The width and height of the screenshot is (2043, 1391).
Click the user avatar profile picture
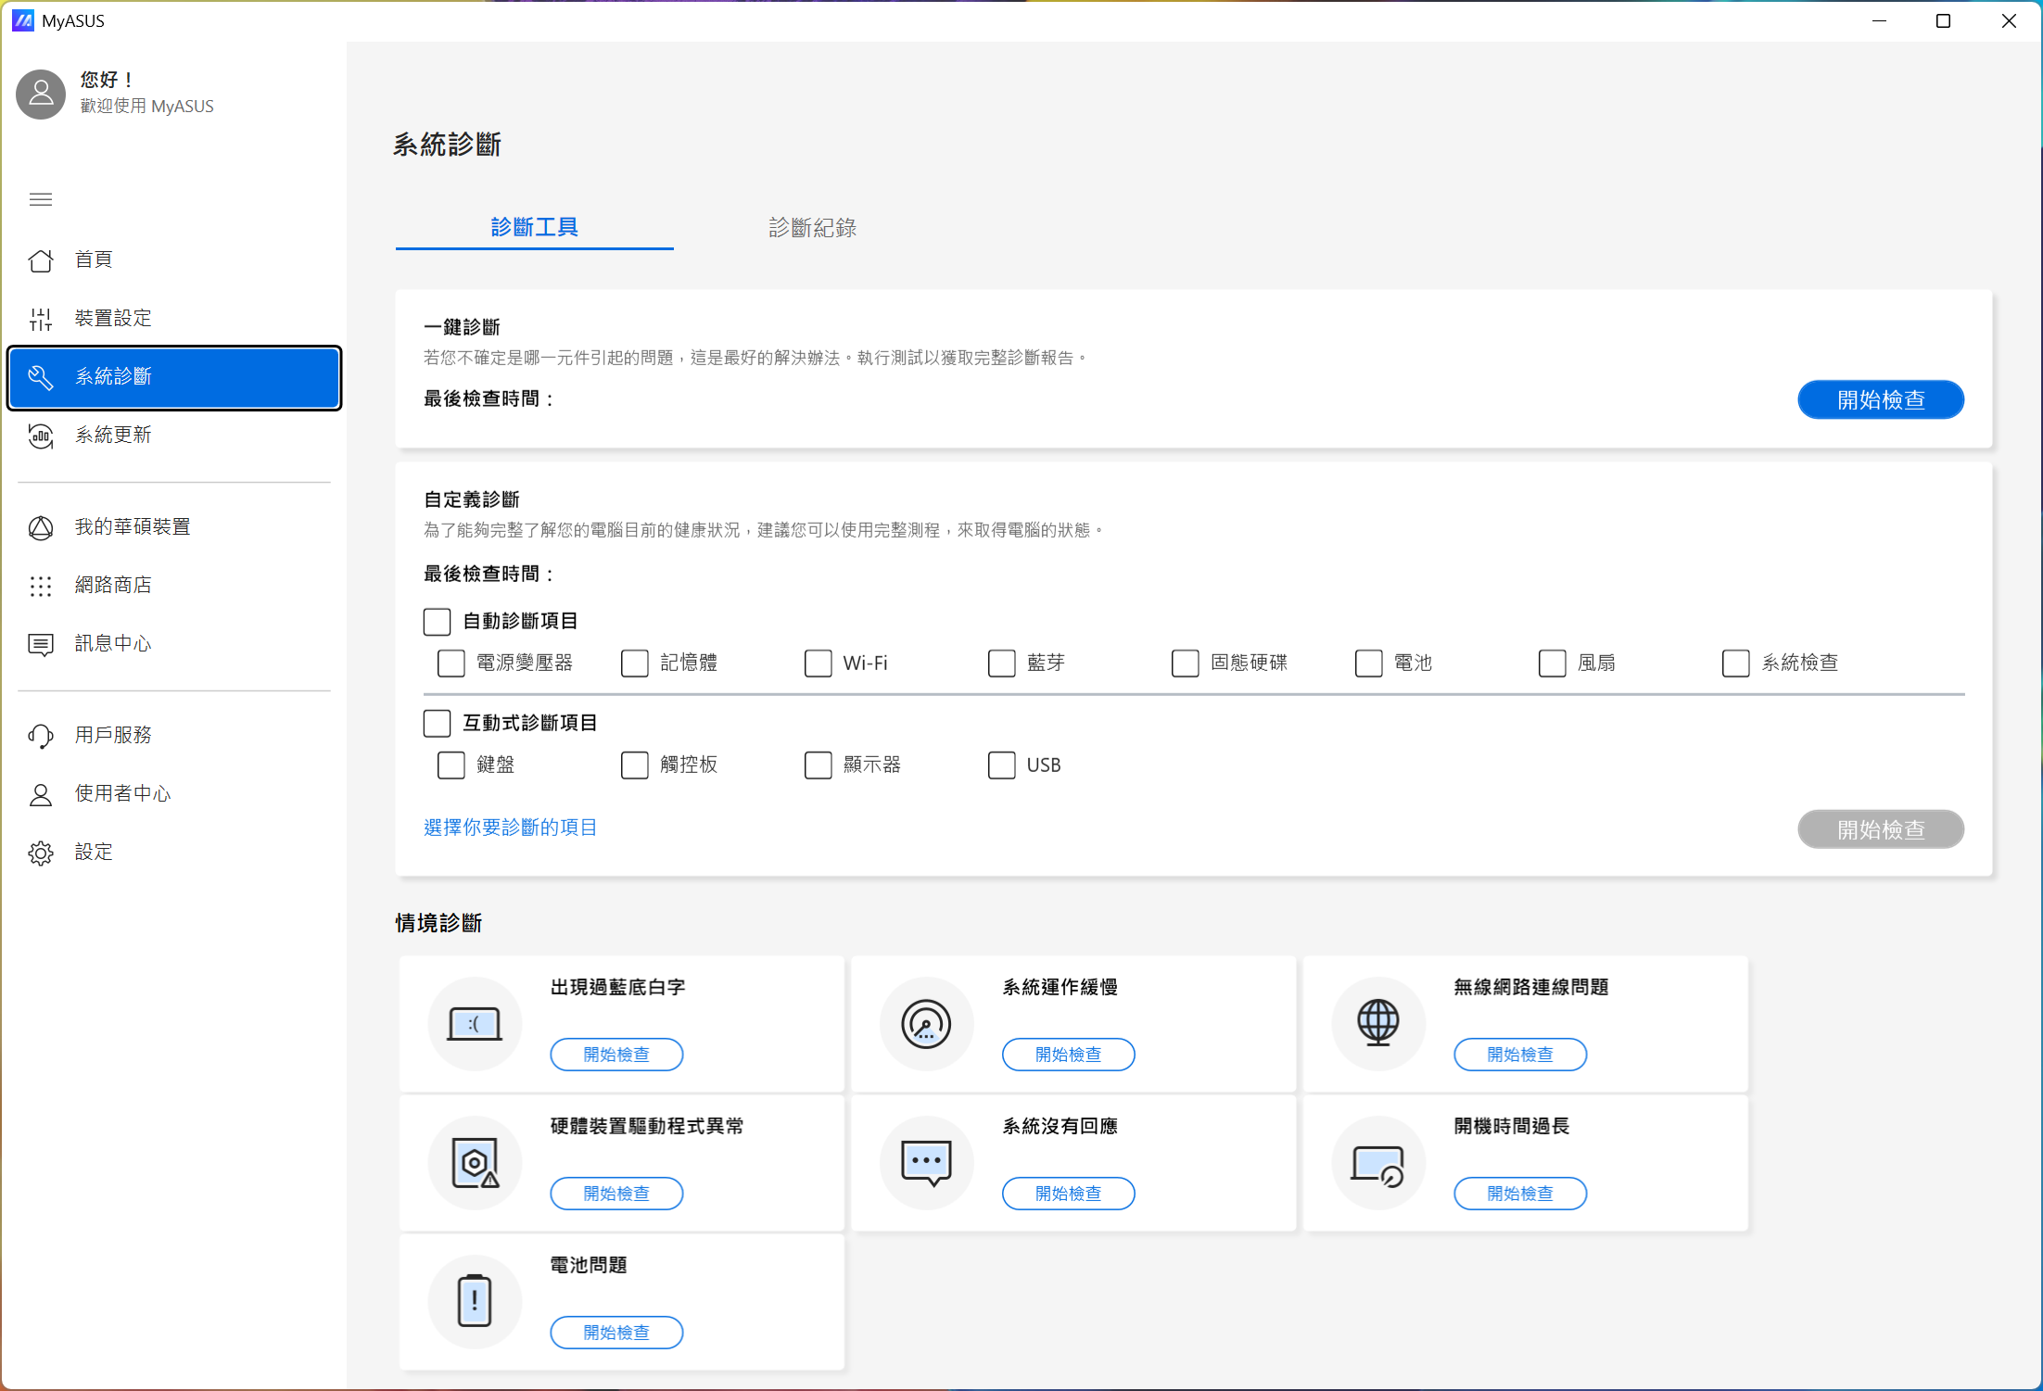tap(41, 94)
